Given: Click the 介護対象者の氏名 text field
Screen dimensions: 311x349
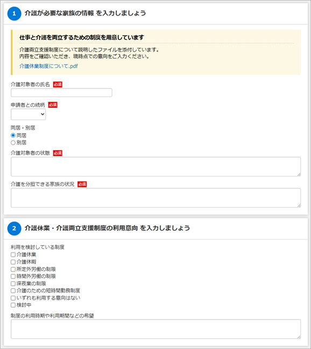Looking at the screenshot, I should coord(61,93).
